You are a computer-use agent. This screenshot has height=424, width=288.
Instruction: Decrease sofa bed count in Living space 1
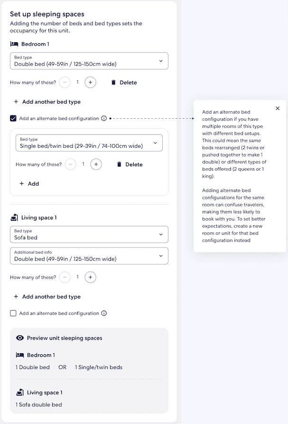point(65,277)
